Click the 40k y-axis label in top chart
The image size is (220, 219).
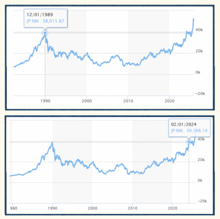200,29
